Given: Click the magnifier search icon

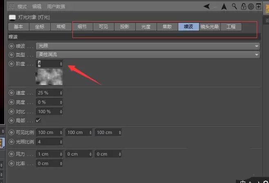Looking at the screenshot, I should tap(234, 7).
